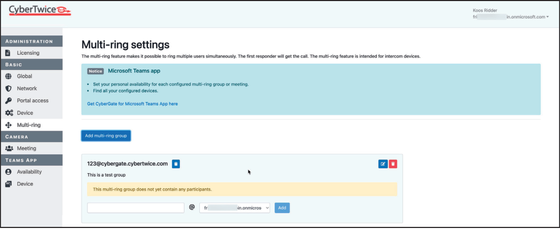Click the Device gears icon under Basic
The height and width of the screenshot is (229, 560).
tap(9, 113)
